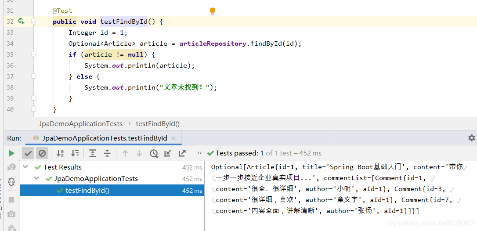Fold the method at line 32 gutter
The height and width of the screenshot is (231, 477).
[x=34, y=22]
